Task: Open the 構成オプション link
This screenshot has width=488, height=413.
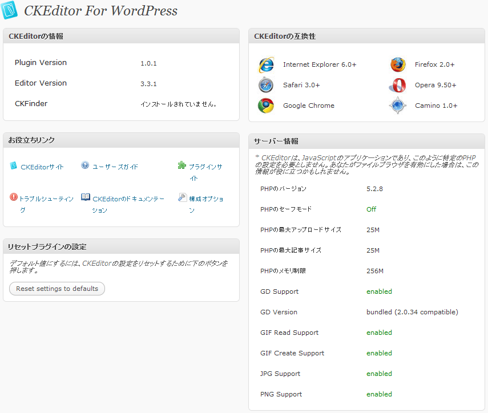Action: tap(206, 204)
